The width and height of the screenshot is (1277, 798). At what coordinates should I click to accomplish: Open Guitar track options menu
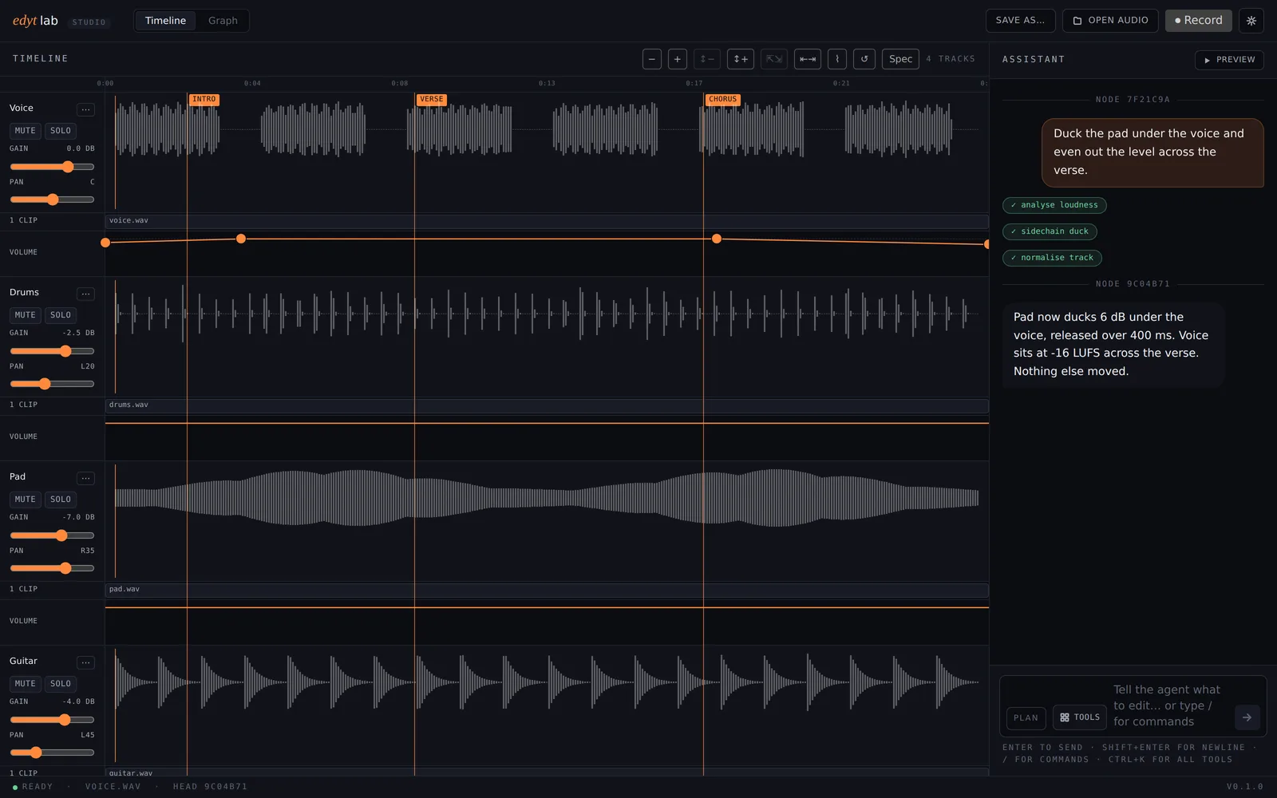pyautogui.click(x=85, y=662)
